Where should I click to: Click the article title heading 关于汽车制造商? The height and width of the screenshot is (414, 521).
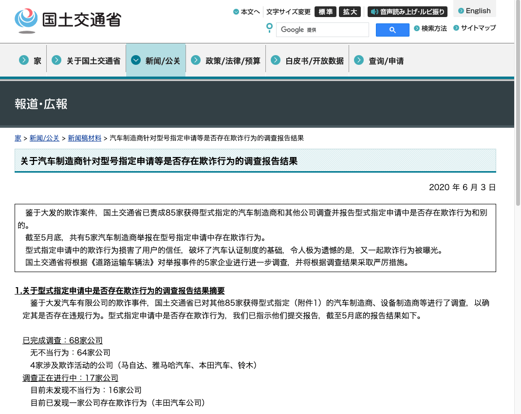tap(159, 161)
